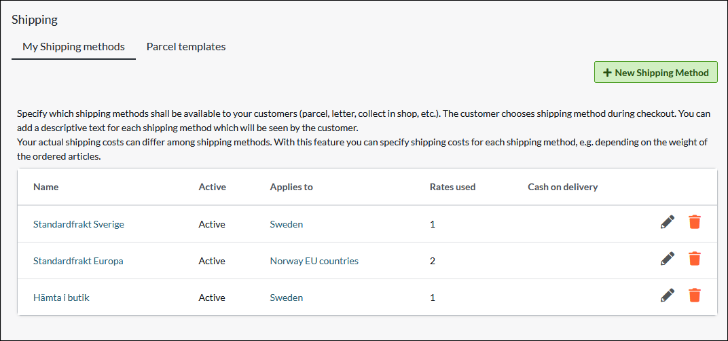The image size is (728, 341).
Task: Switch to the Parcel templates tab
Action: (x=186, y=47)
